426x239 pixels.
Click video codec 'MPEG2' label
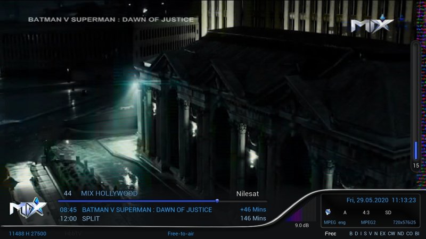[368, 223]
